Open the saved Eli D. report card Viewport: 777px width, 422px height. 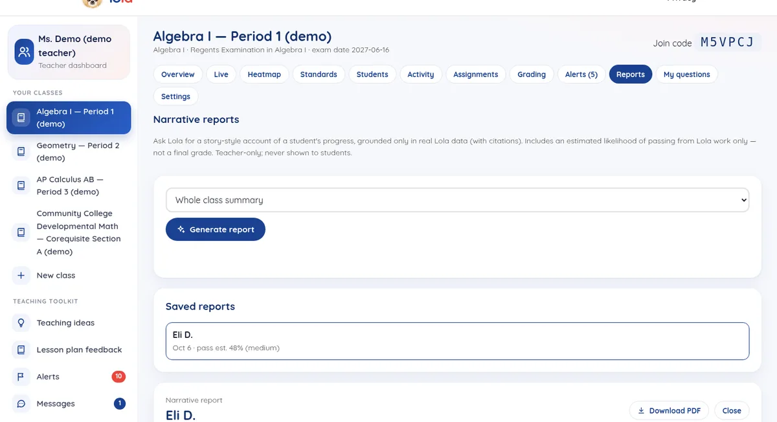coord(457,341)
